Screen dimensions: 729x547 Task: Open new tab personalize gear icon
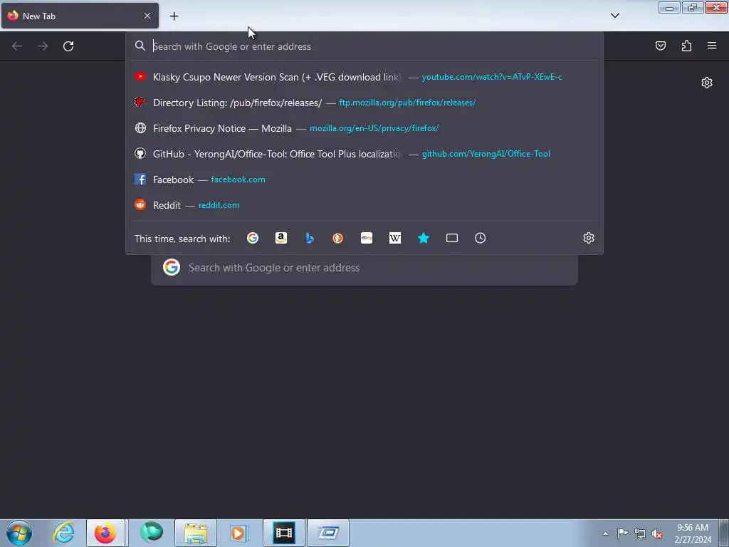click(x=707, y=83)
